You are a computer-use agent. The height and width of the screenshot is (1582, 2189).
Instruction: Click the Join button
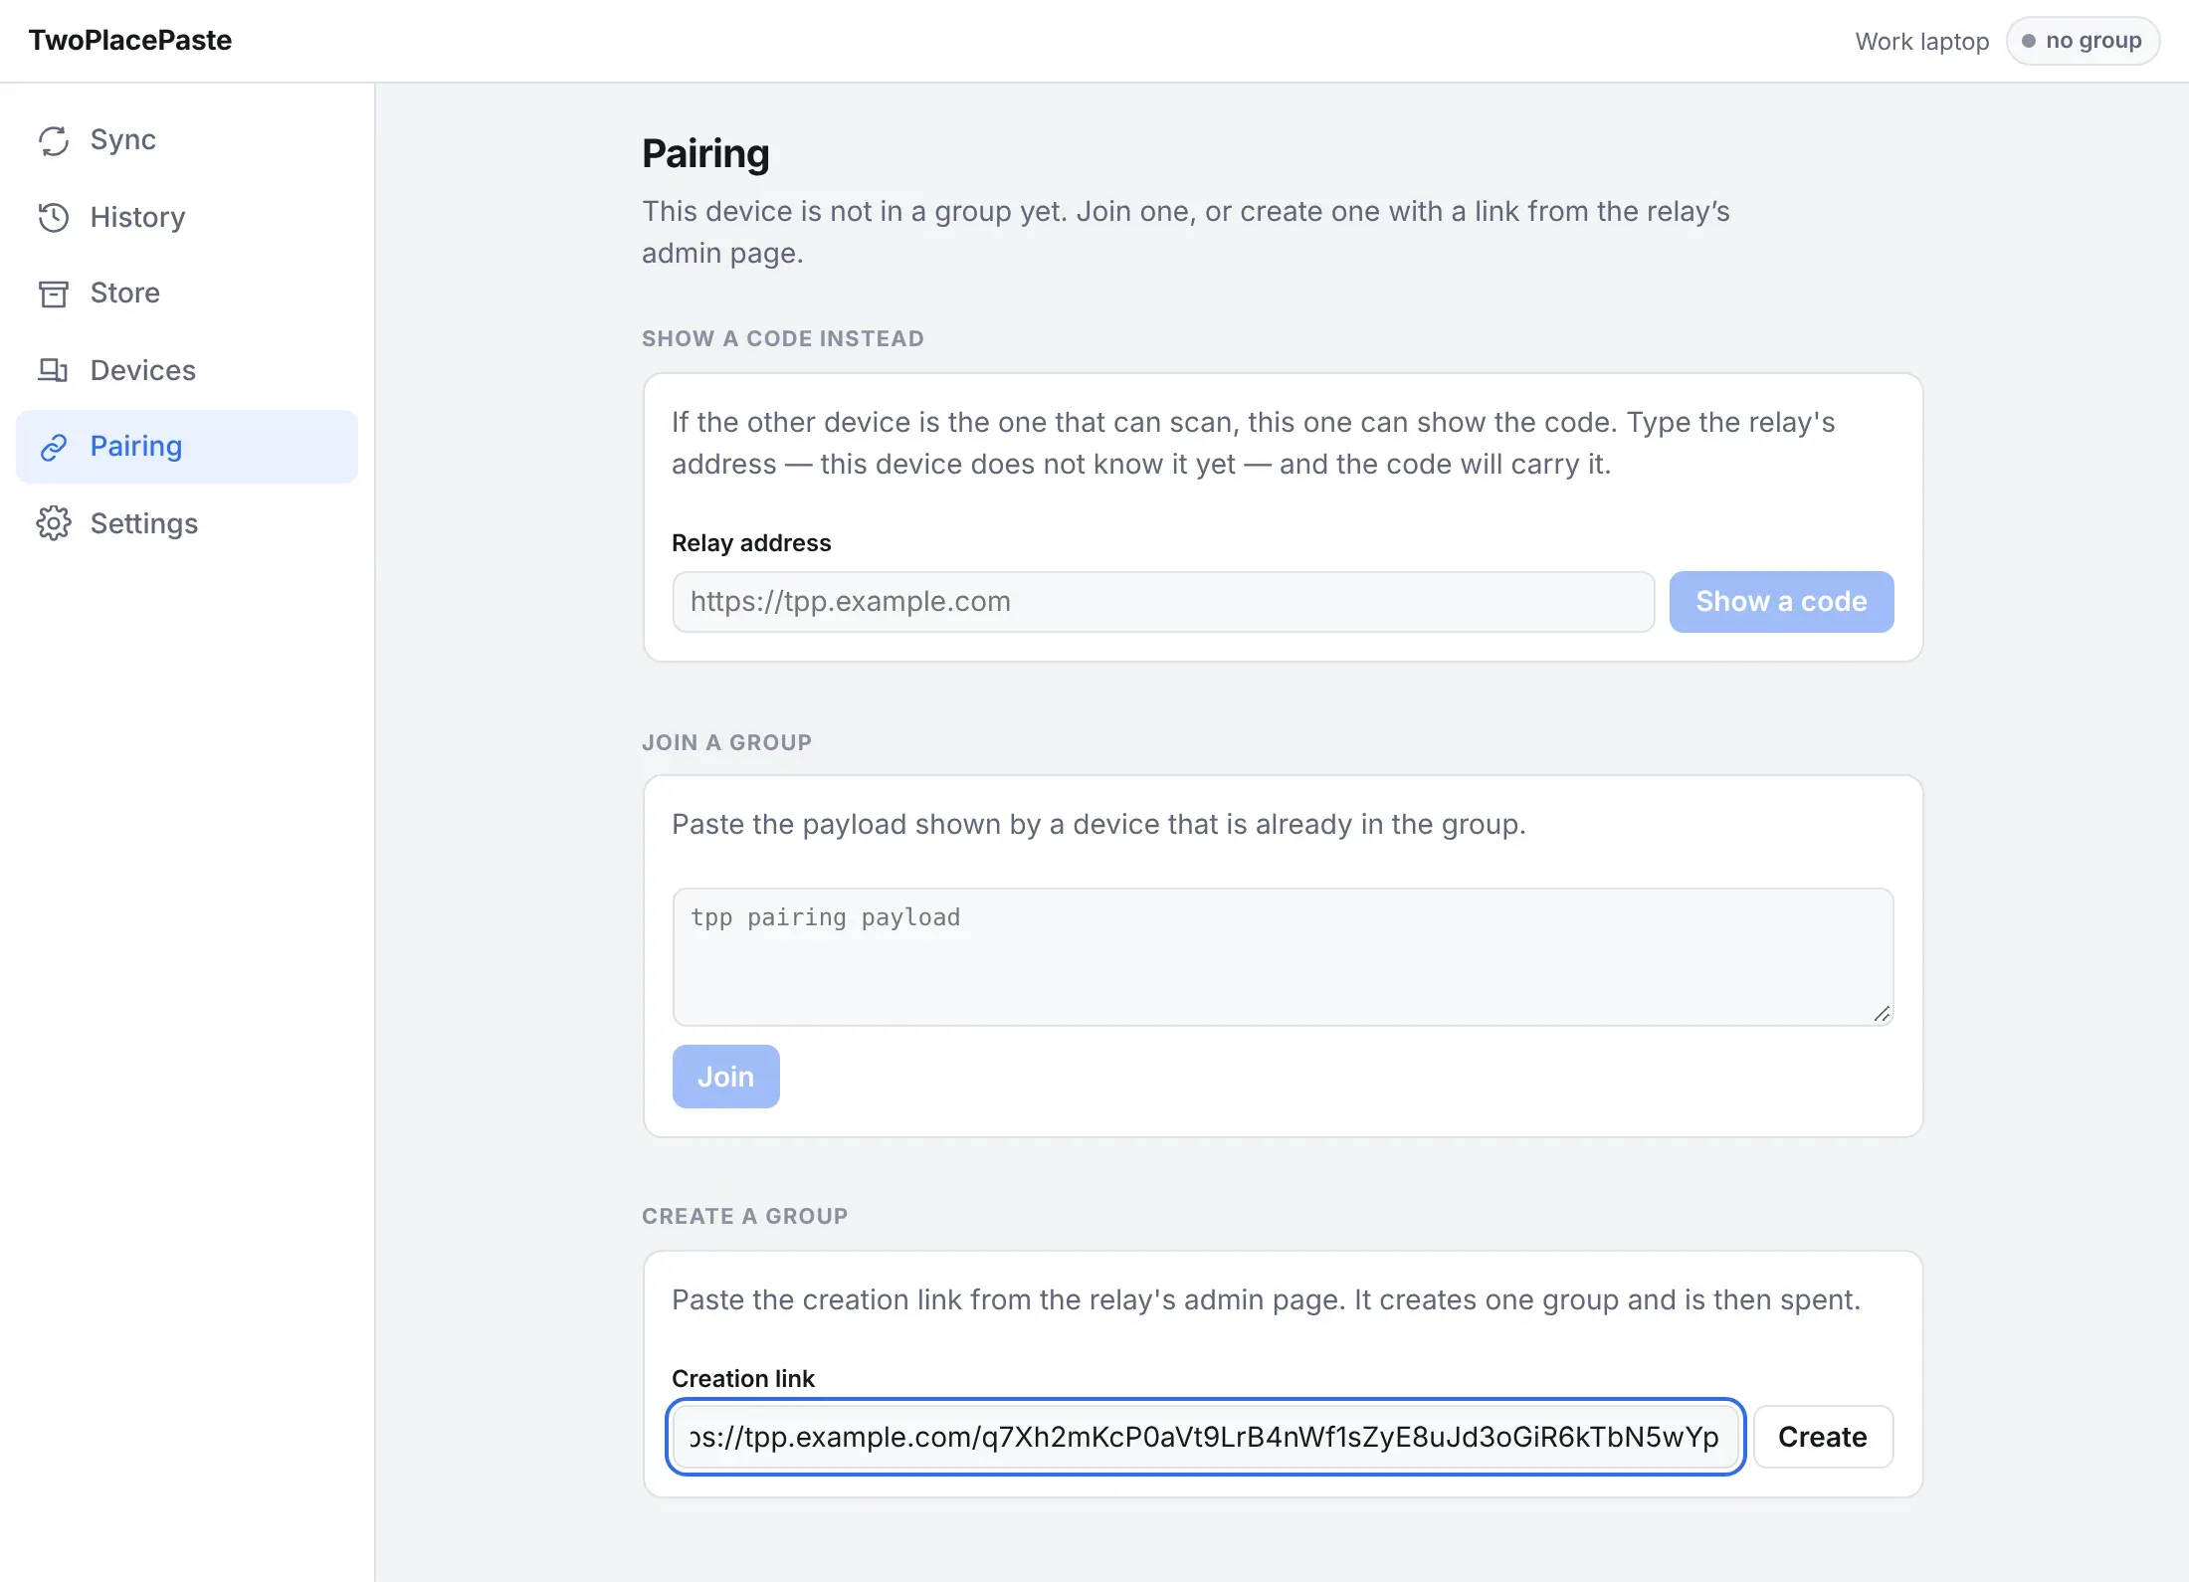click(725, 1077)
